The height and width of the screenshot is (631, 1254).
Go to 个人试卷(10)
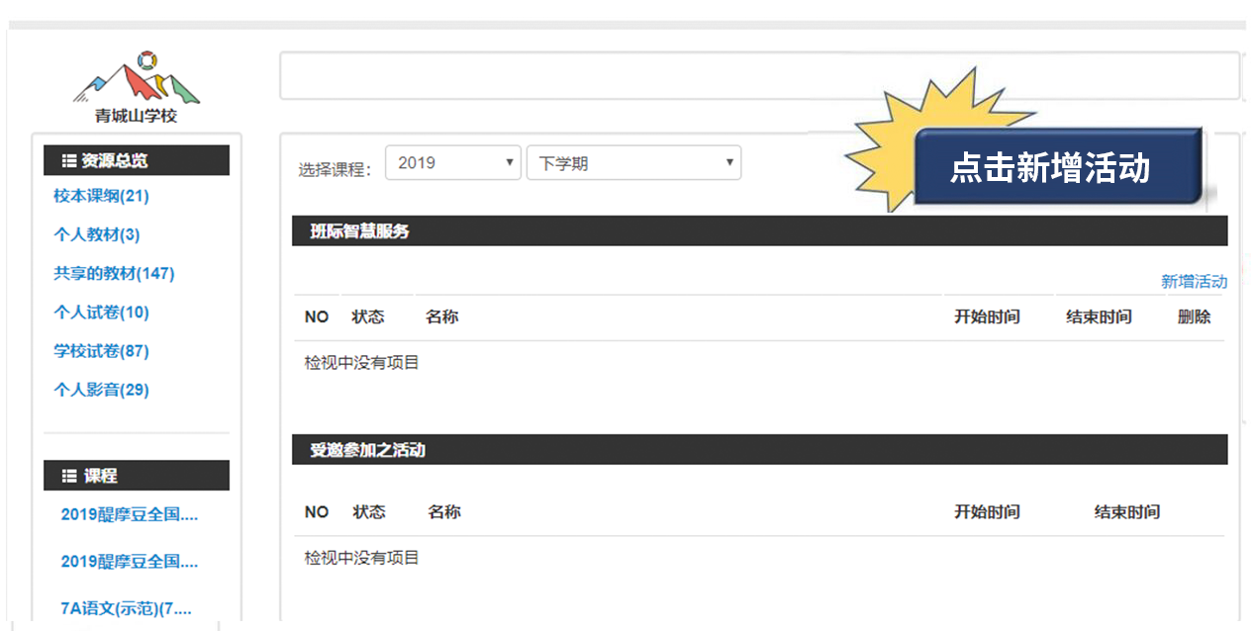101,313
